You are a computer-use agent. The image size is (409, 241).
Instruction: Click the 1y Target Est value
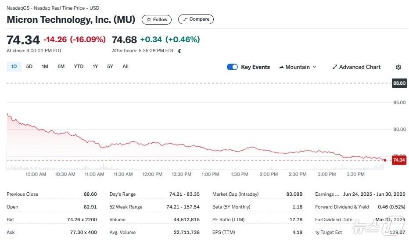click(x=397, y=232)
